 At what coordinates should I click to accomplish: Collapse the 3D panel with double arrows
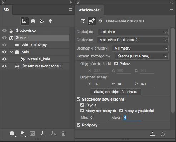71,2
